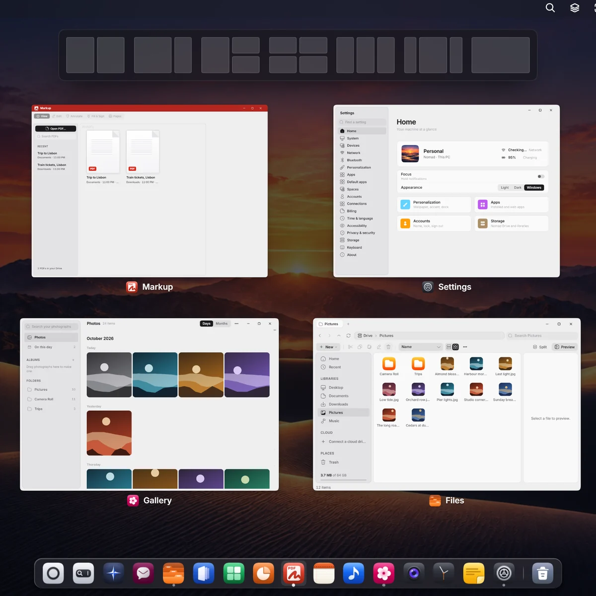Click the rename pencil icon in Files toolbar
This screenshot has width=596, height=596.
(x=379, y=347)
